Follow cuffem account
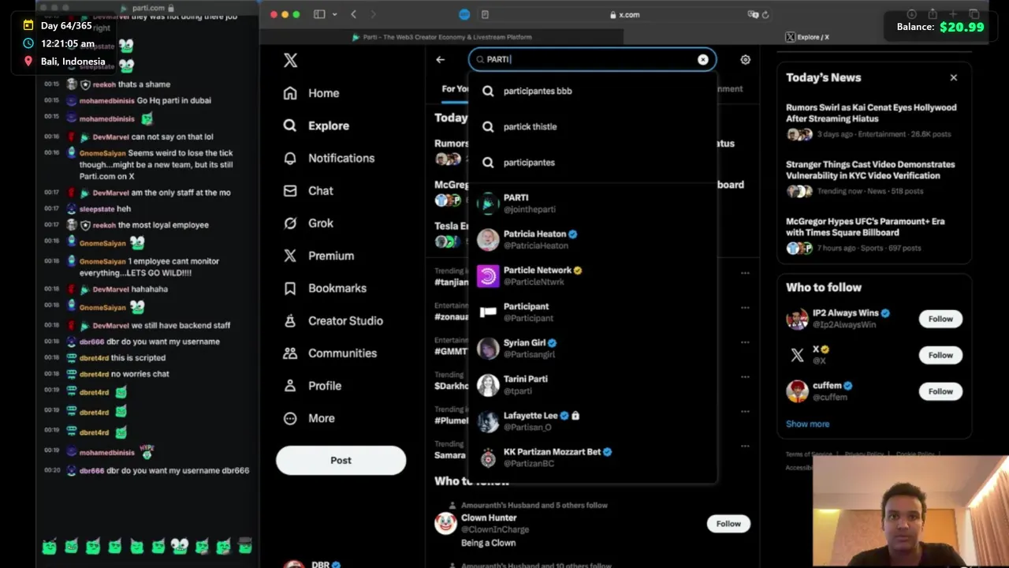The image size is (1009, 568). (x=940, y=391)
